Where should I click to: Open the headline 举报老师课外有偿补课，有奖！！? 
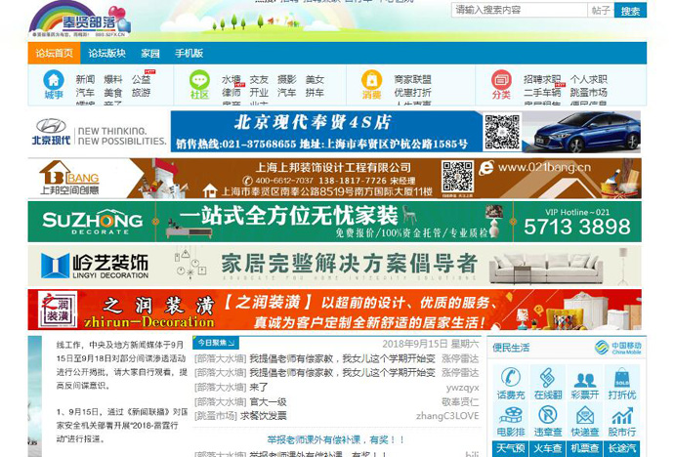(x=336, y=439)
